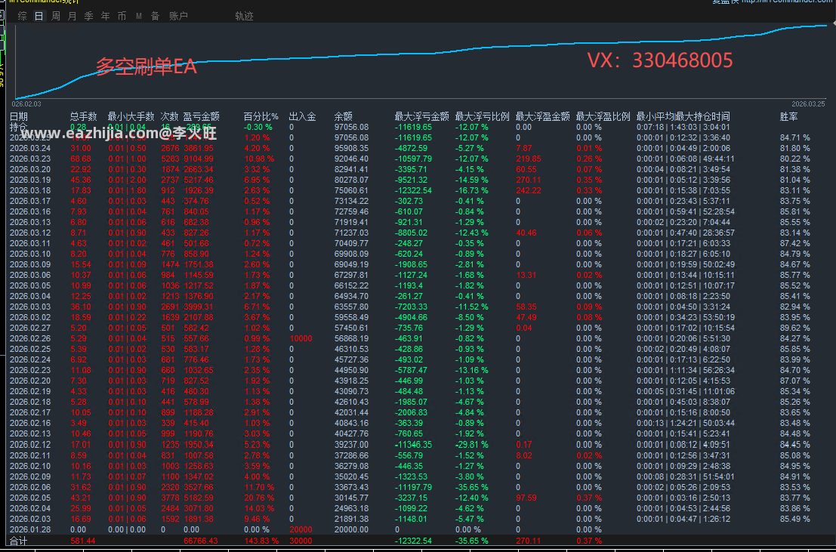Click the 最大浮亏金额 column header
Viewport: 836px width, 552px height.
click(421, 116)
